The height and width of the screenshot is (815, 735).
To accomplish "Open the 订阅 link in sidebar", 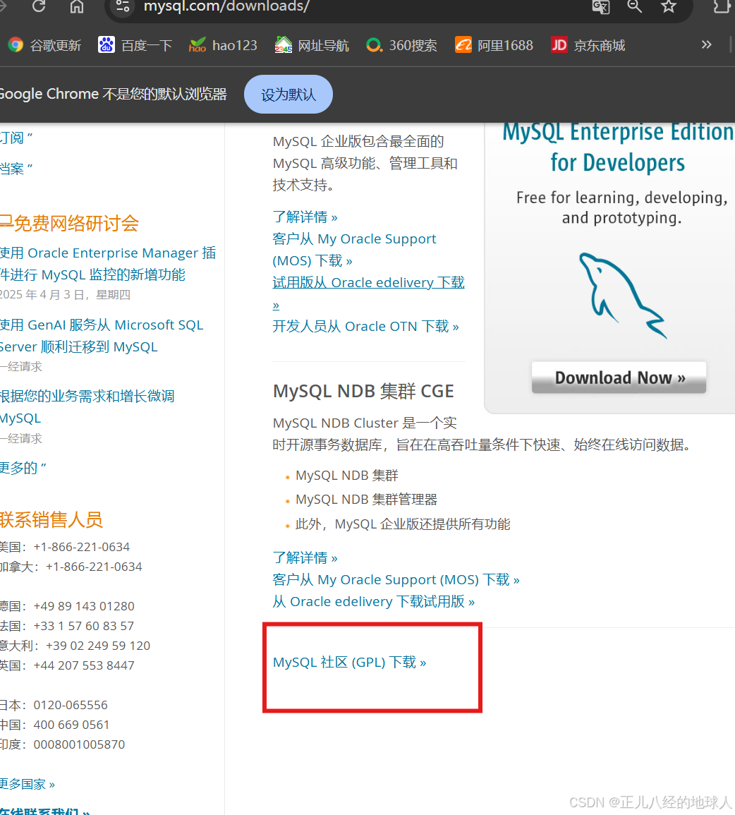I will pos(16,138).
